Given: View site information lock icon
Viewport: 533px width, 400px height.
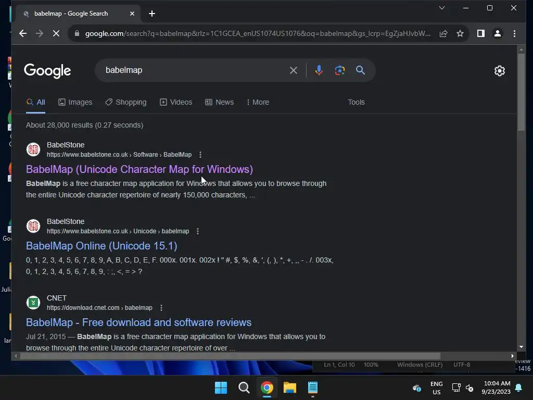Looking at the screenshot, I should [x=77, y=33].
